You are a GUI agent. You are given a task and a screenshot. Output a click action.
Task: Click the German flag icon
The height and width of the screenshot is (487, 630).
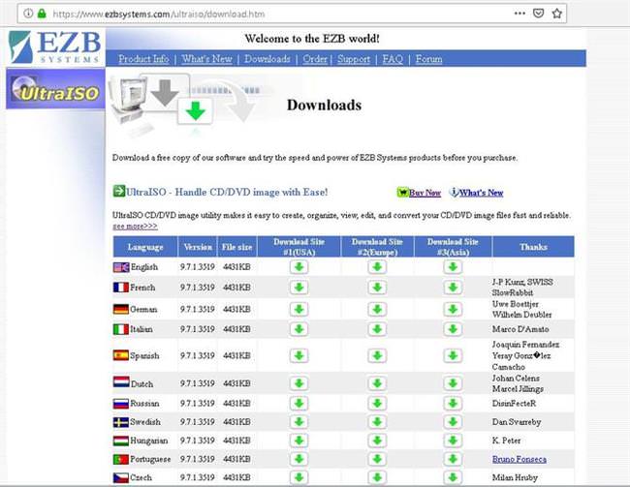click(x=121, y=309)
